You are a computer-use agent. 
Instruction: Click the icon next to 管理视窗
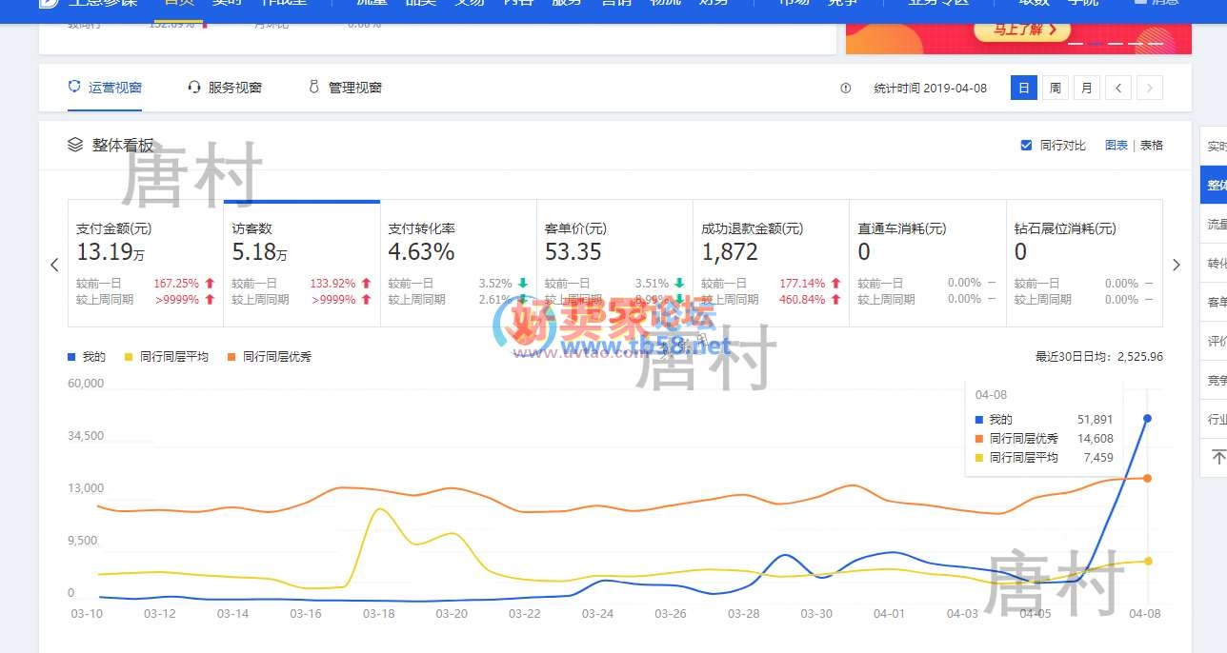[x=313, y=88]
